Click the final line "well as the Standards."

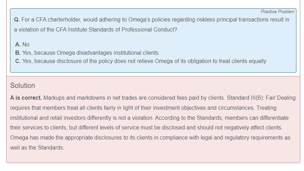pos(37,148)
